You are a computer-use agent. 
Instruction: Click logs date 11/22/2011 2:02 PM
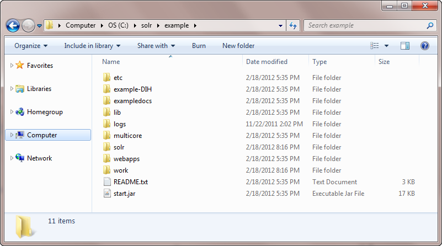274,124
